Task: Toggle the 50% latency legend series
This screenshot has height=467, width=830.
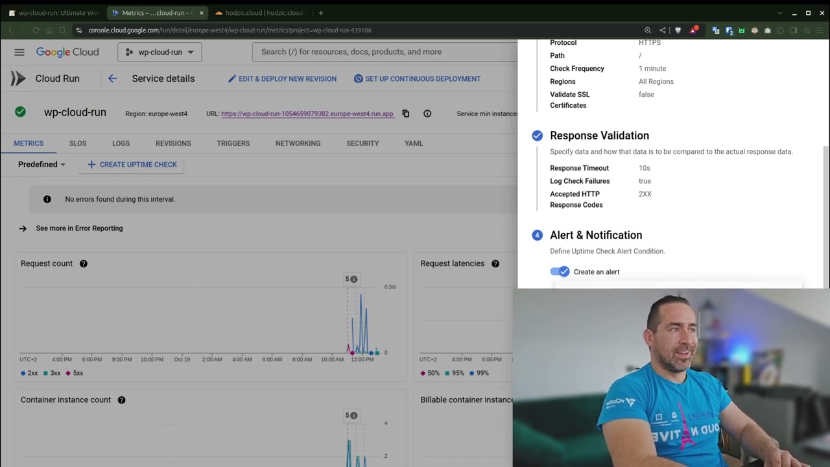Action: [x=430, y=373]
